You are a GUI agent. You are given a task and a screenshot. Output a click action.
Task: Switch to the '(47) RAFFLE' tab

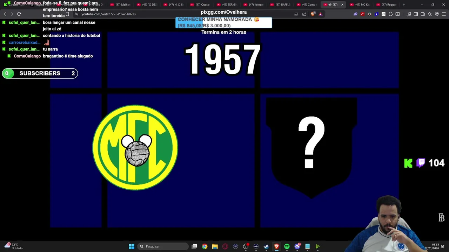[x=280, y=5]
